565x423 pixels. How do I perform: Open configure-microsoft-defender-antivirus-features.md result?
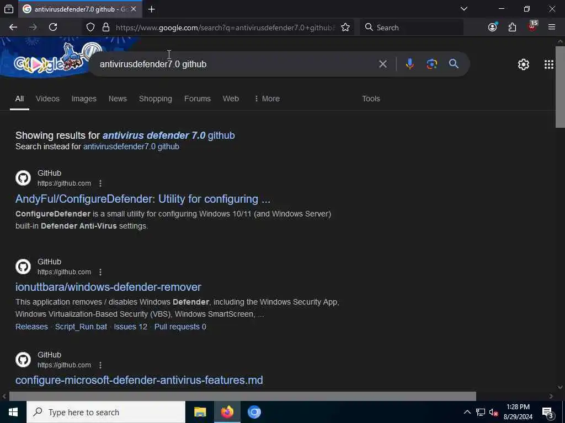pyautogui.click(x=139, y=380)
